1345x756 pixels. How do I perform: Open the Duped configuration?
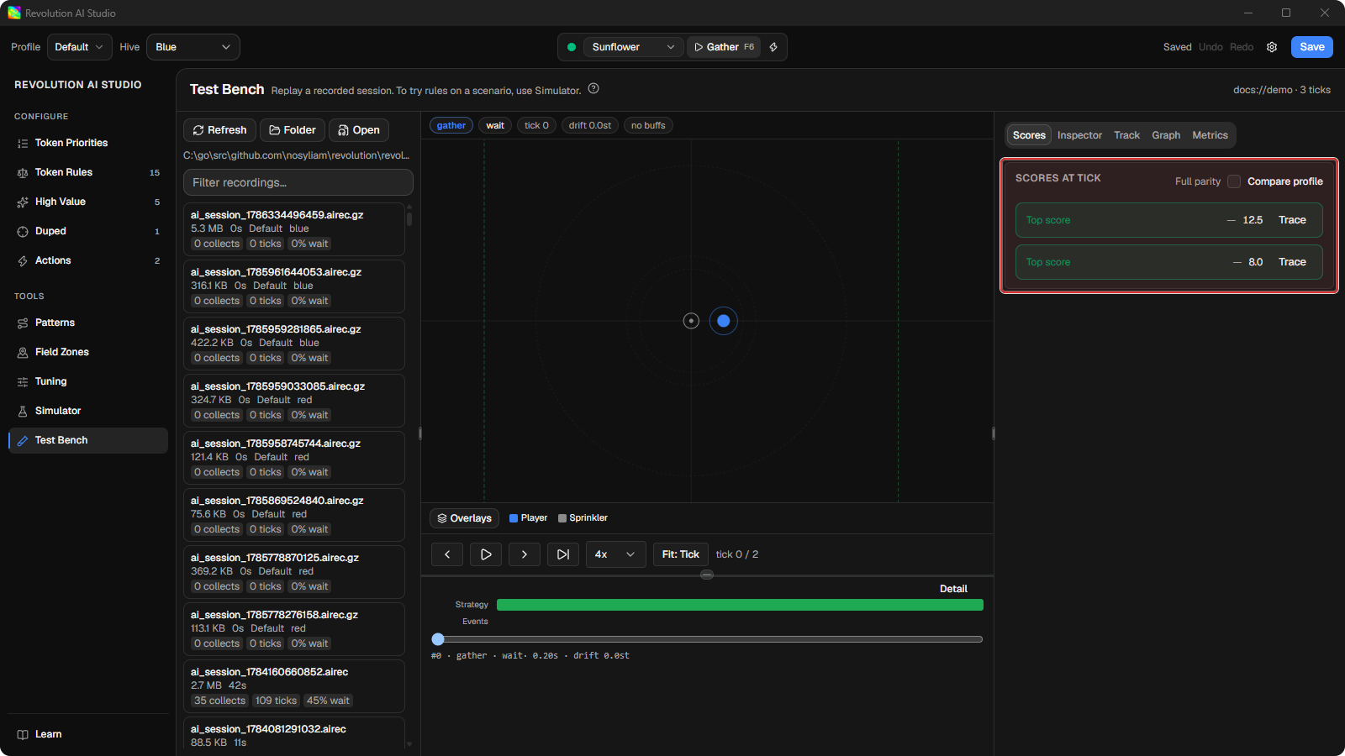pyautogui.click(x=87, y=231)
